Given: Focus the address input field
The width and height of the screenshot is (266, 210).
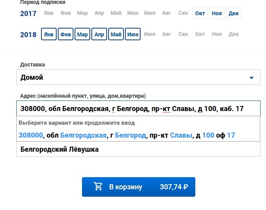Looking at the screenshot, I should 138,108.
